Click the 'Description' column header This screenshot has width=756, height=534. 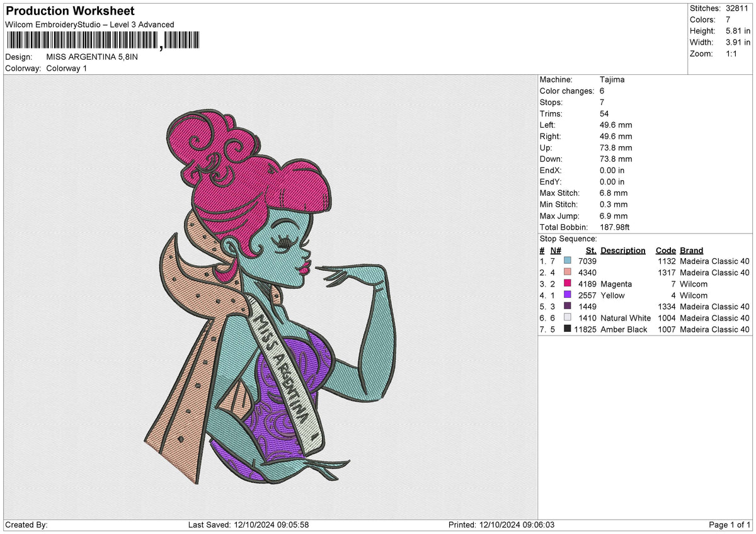[x=623, y=251]
